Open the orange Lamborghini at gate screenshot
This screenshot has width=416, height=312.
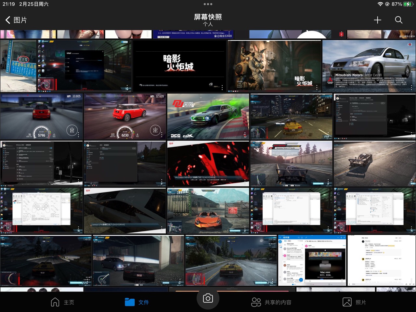[x=208, y=211]
